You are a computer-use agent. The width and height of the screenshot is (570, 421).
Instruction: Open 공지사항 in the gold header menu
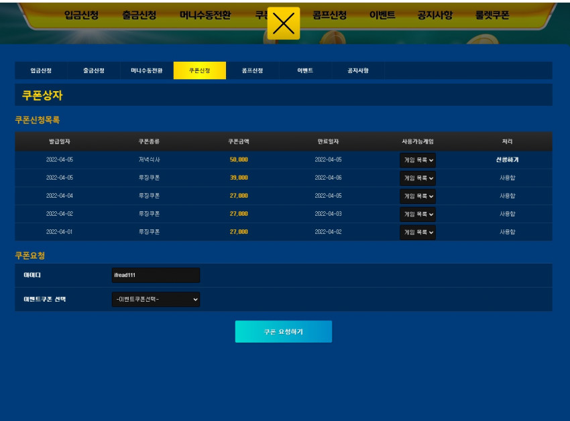[x=435, y=15]
